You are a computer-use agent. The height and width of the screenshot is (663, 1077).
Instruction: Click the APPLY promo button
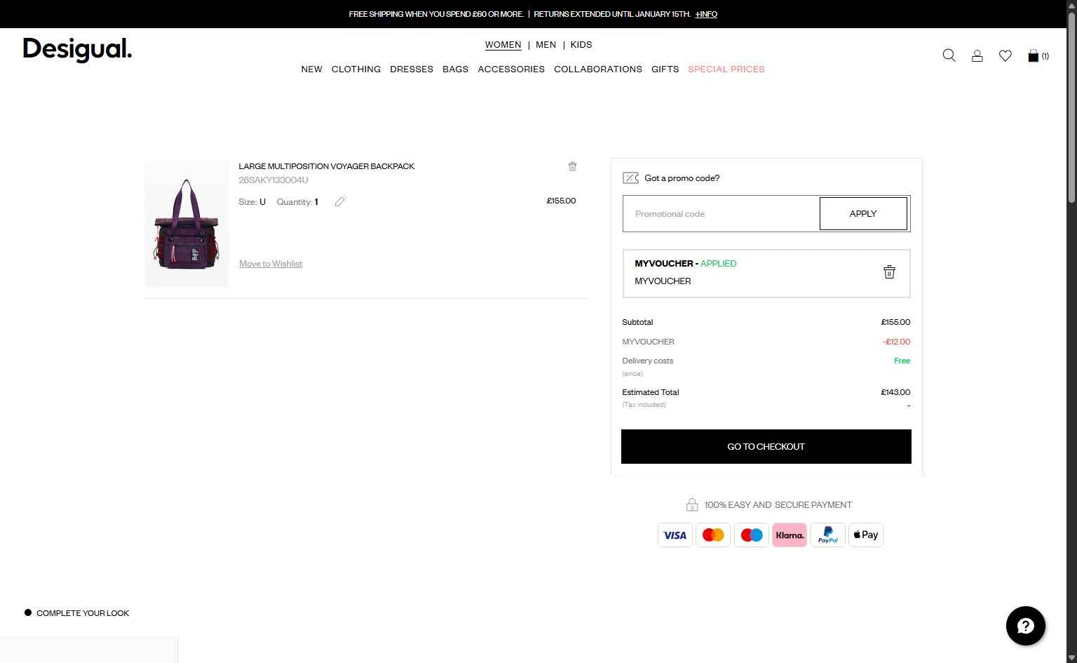863,213
